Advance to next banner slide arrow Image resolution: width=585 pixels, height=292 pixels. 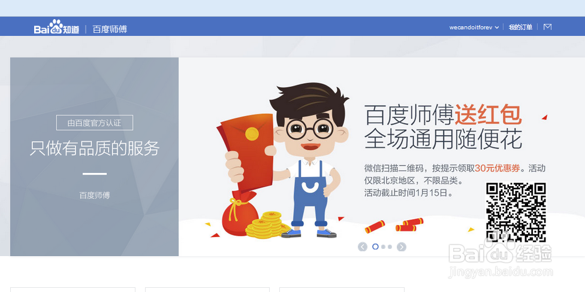(x=402, y=247)
